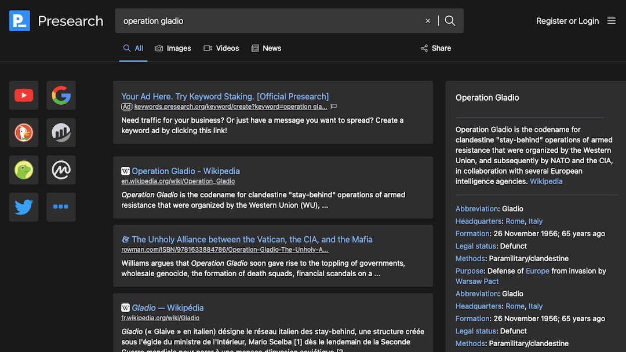This screenshot has width=626, height=352.
Task: Click the snippet 'Williams argues that Operation Gladio'
Action: point(184,263)
